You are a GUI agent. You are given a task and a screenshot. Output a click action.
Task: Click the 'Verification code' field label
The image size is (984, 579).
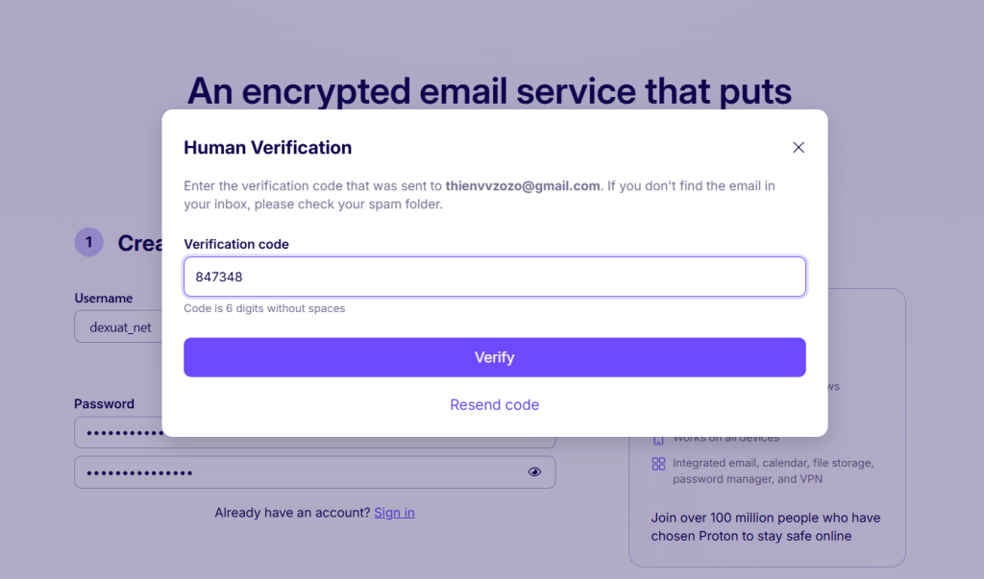point(236,245)
